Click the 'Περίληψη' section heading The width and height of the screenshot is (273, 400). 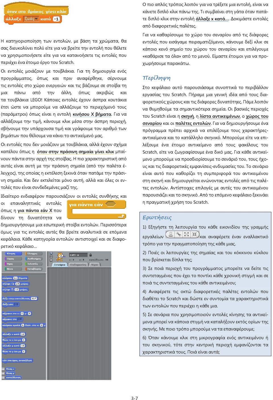coord(156,78)
